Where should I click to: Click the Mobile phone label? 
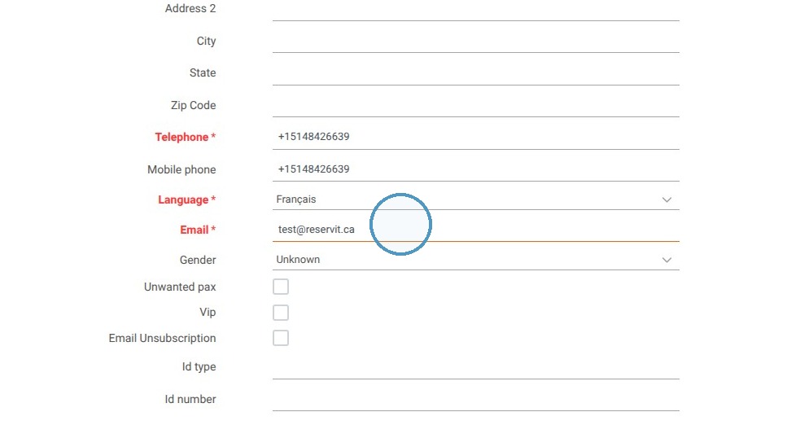(x=181, y=169)
